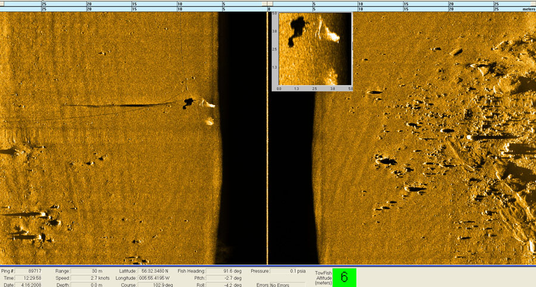The image size is (536, 287).
Task: Click the Roll value field
Action: [x=225, y=285]
